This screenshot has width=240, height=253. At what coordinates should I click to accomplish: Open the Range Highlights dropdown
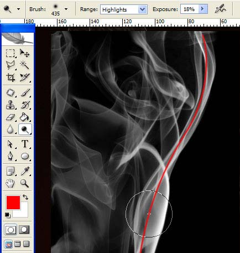click(124, 9)
